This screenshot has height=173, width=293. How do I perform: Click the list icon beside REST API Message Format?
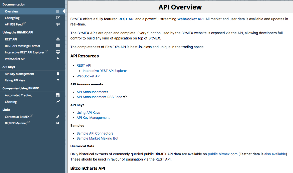[x=58, y=46]
